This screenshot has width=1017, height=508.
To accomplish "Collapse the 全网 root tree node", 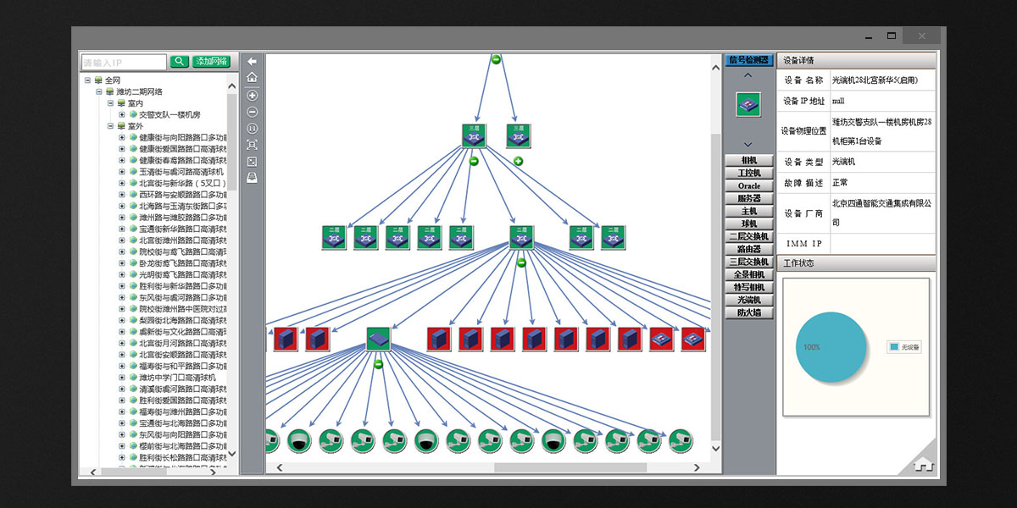I will [x=87, y=80].
